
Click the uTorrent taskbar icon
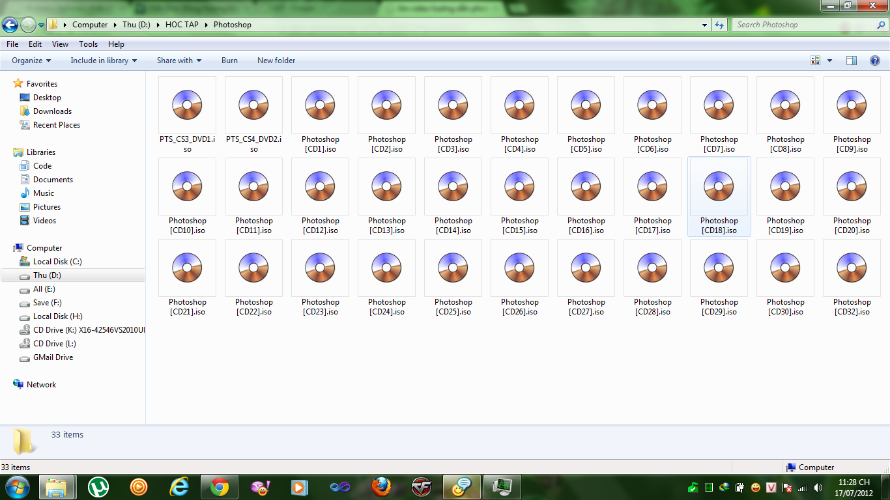coord(98,486)
